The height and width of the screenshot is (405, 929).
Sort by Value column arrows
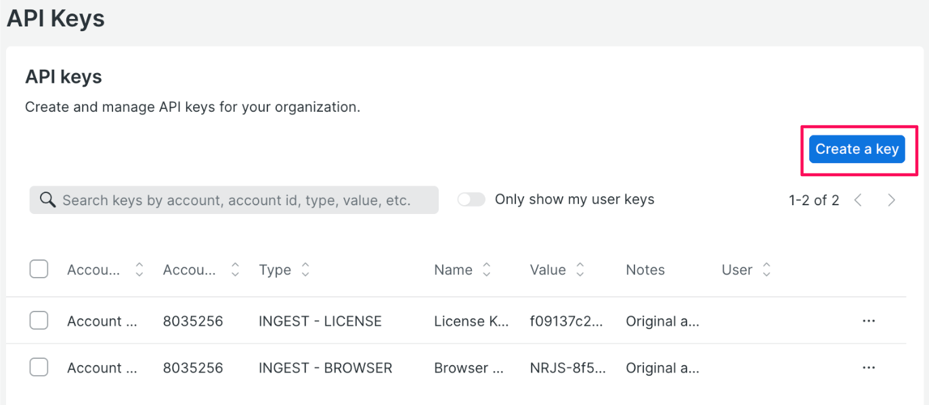pos(580,270)
